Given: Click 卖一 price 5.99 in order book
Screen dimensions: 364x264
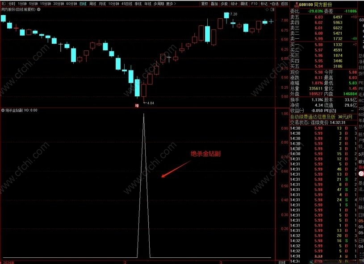Looking at the screenshot, I should tap(319, 39).
